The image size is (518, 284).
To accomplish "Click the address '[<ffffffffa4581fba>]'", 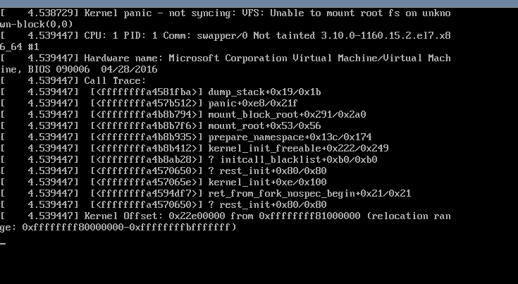I will coord(146,92).
